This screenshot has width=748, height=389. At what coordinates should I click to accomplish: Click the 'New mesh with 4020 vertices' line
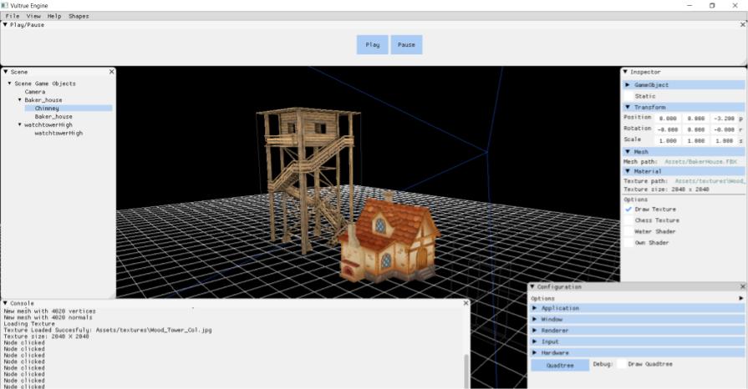point(49,311)
